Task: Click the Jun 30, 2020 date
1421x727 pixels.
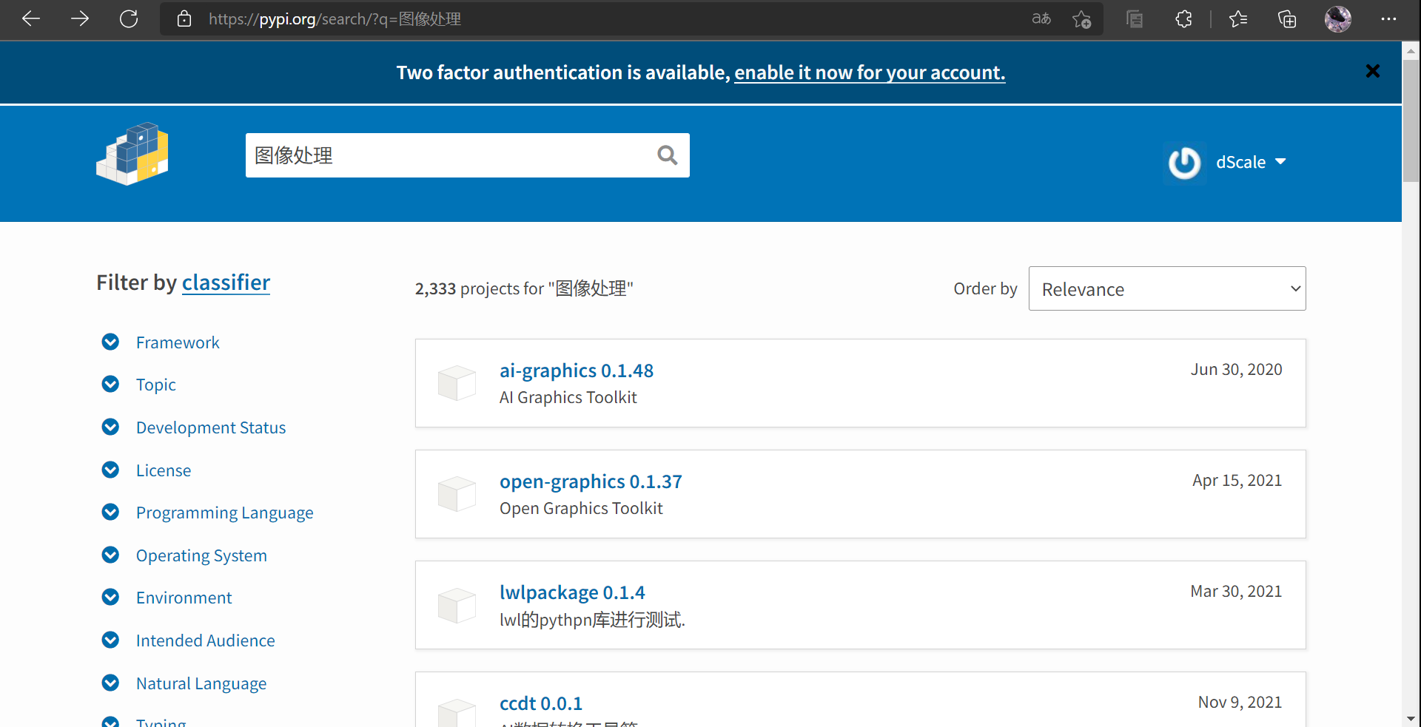Action: [1237, 369]
